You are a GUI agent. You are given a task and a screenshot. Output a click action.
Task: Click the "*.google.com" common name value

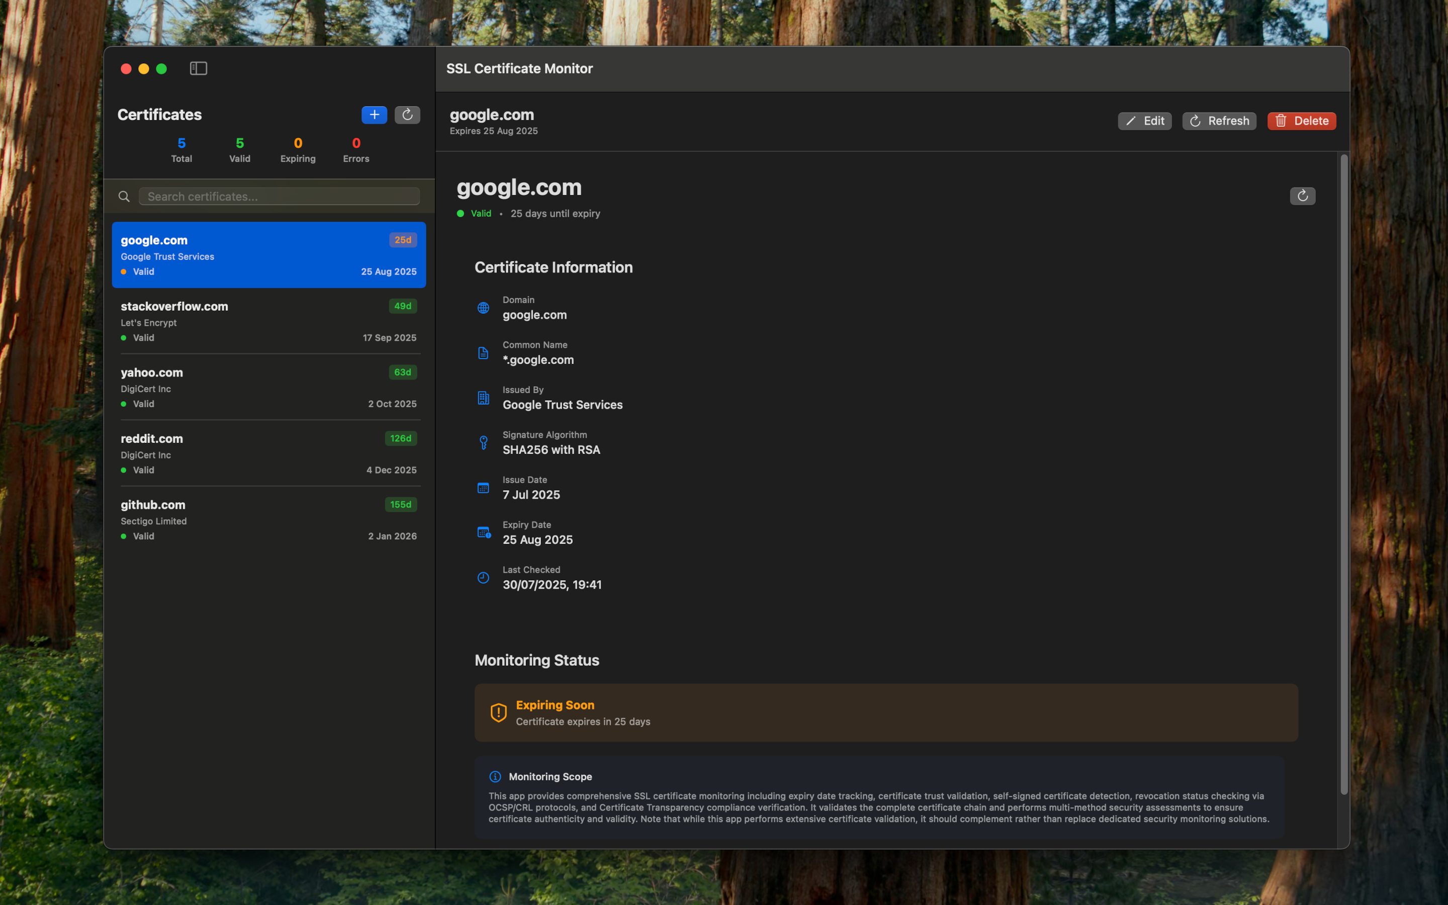tap(538, 359)
